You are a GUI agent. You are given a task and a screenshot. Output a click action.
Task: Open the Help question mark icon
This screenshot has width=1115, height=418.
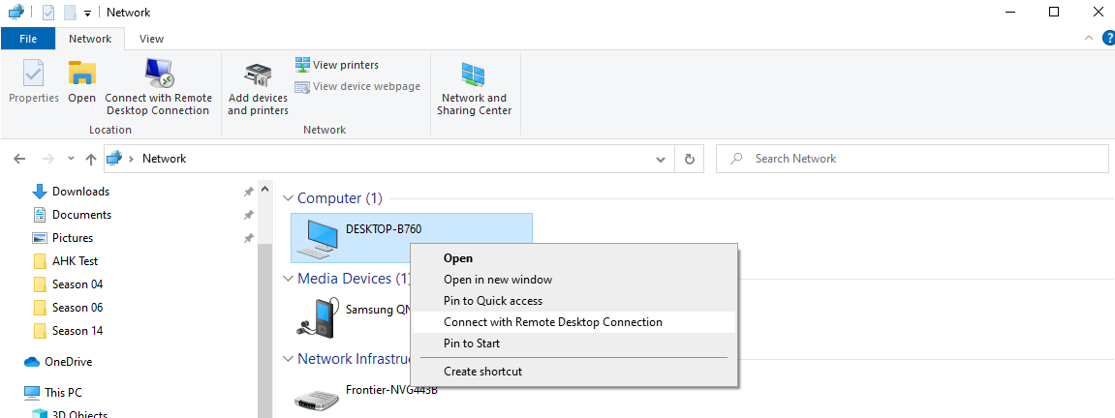pyautogui.click(x=1108, y=38)
